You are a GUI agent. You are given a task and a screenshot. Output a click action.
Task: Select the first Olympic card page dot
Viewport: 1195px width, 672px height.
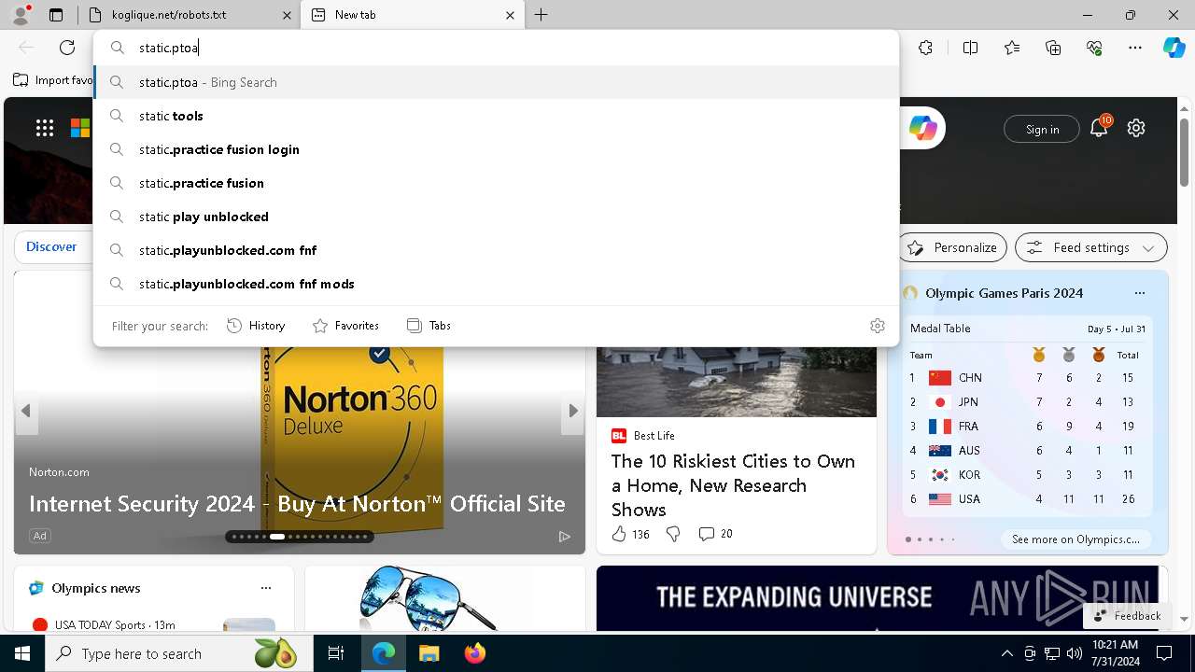908,539
